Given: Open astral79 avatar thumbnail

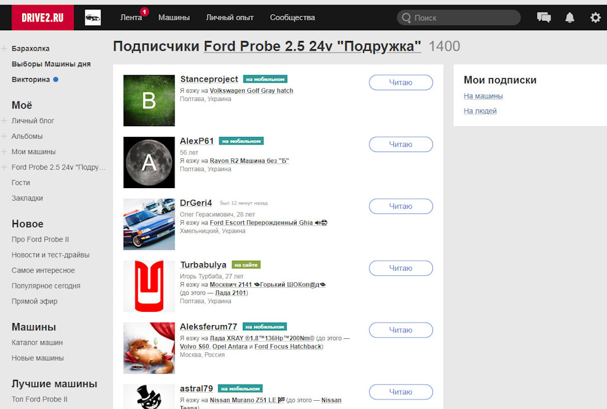Looking at the screenshot, I should [149, 396].
